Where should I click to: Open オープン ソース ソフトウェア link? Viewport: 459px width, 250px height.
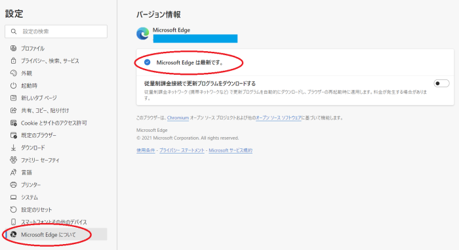click(279, 118)
